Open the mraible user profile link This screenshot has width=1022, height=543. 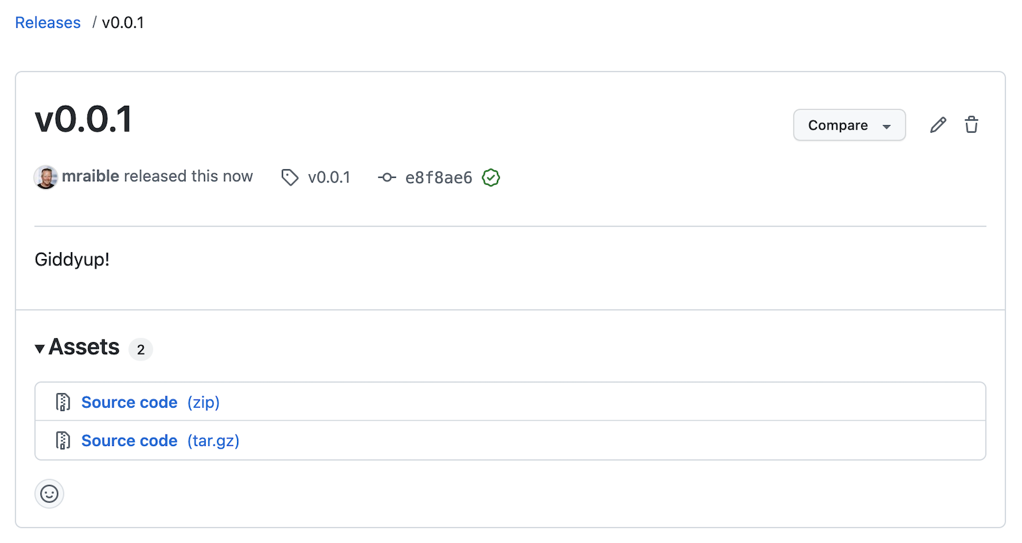pyautogui.click(x=91, y=176)
